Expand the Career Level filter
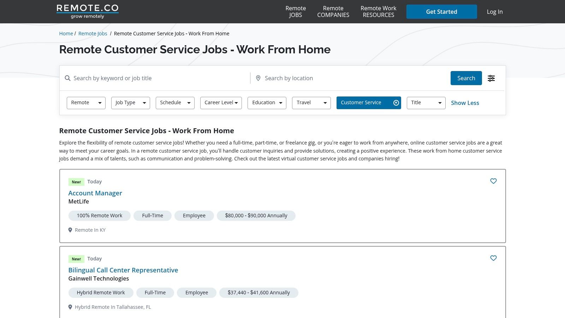This screenshot has width=565, height=318. 221,102
